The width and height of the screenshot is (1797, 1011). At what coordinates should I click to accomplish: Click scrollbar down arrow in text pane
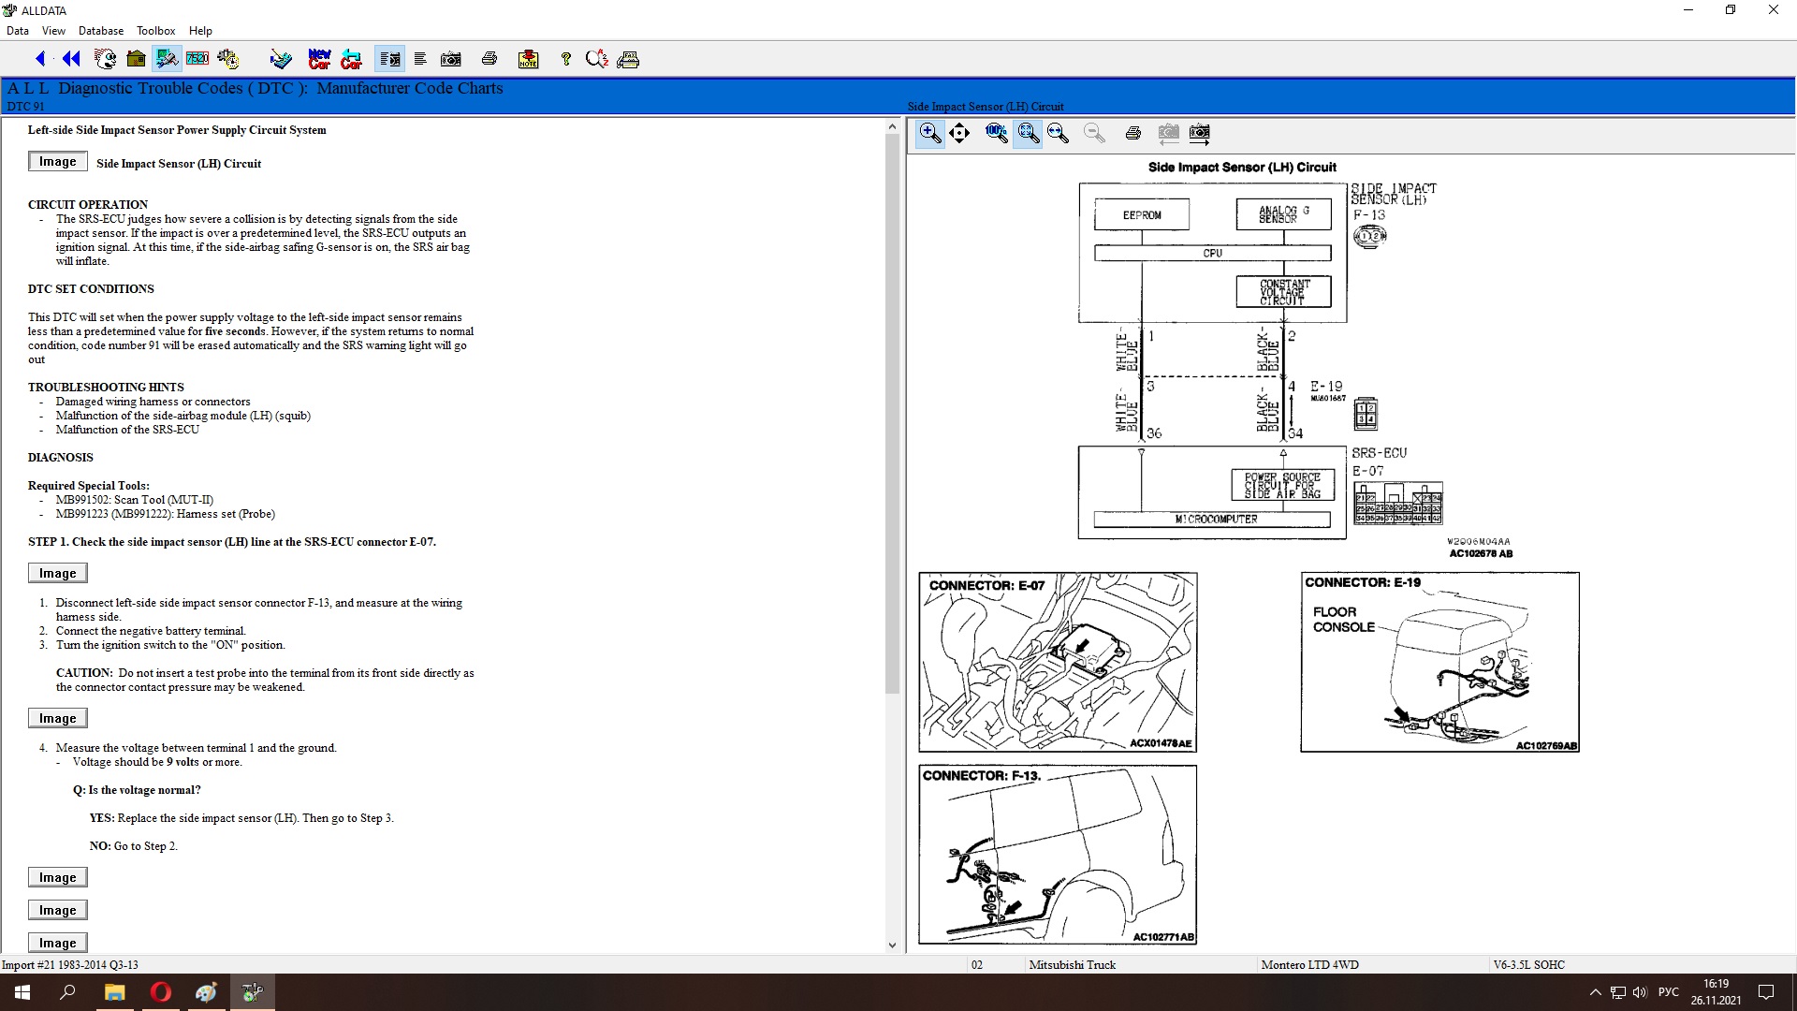[891, 945]
